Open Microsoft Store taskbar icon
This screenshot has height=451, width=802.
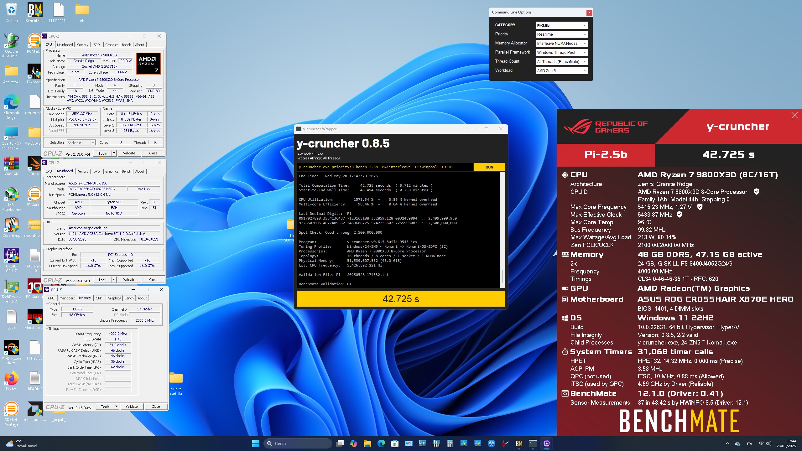point(395,443)
